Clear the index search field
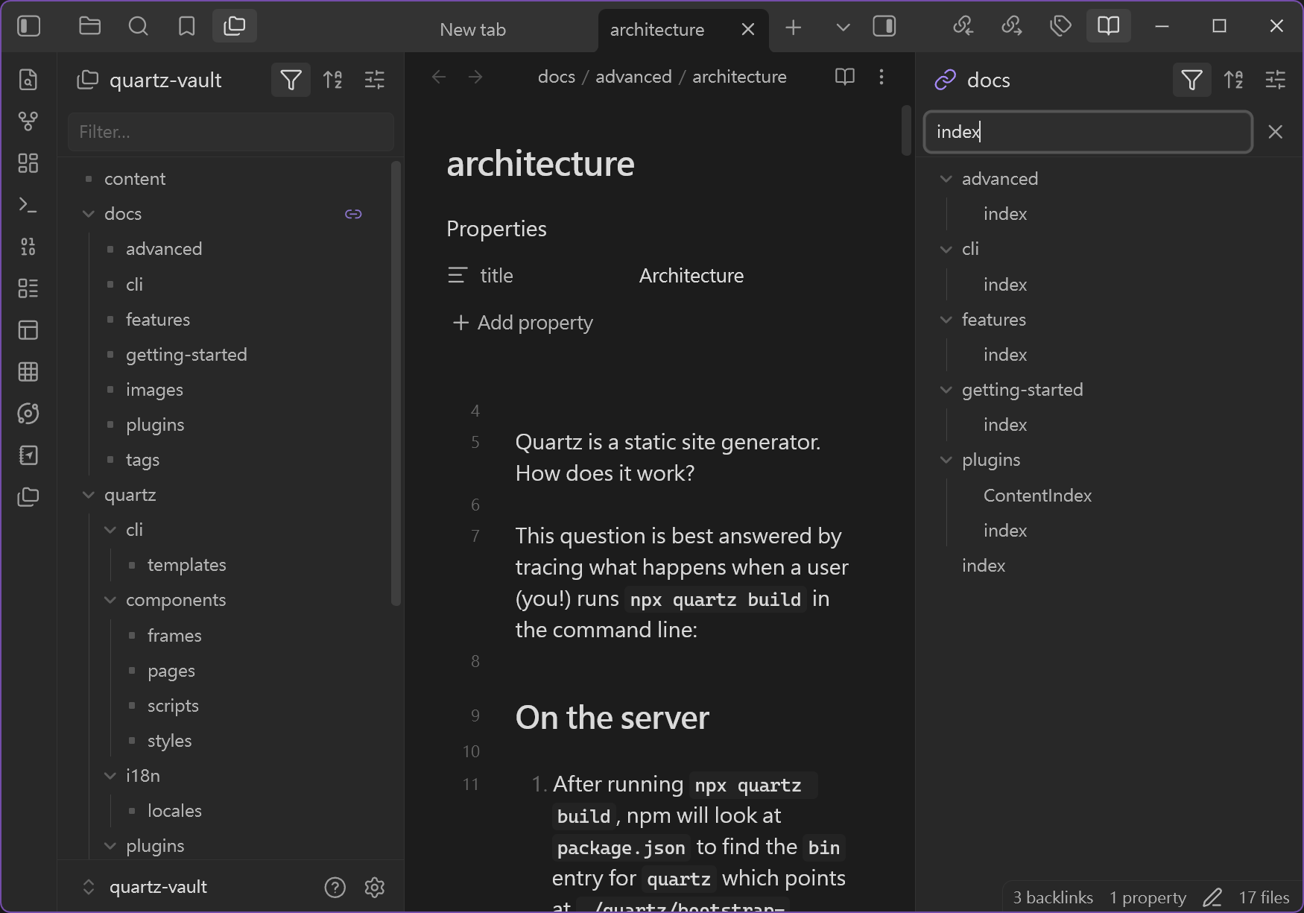This screenshot has height=913, width=1304. click(1276, 132)
